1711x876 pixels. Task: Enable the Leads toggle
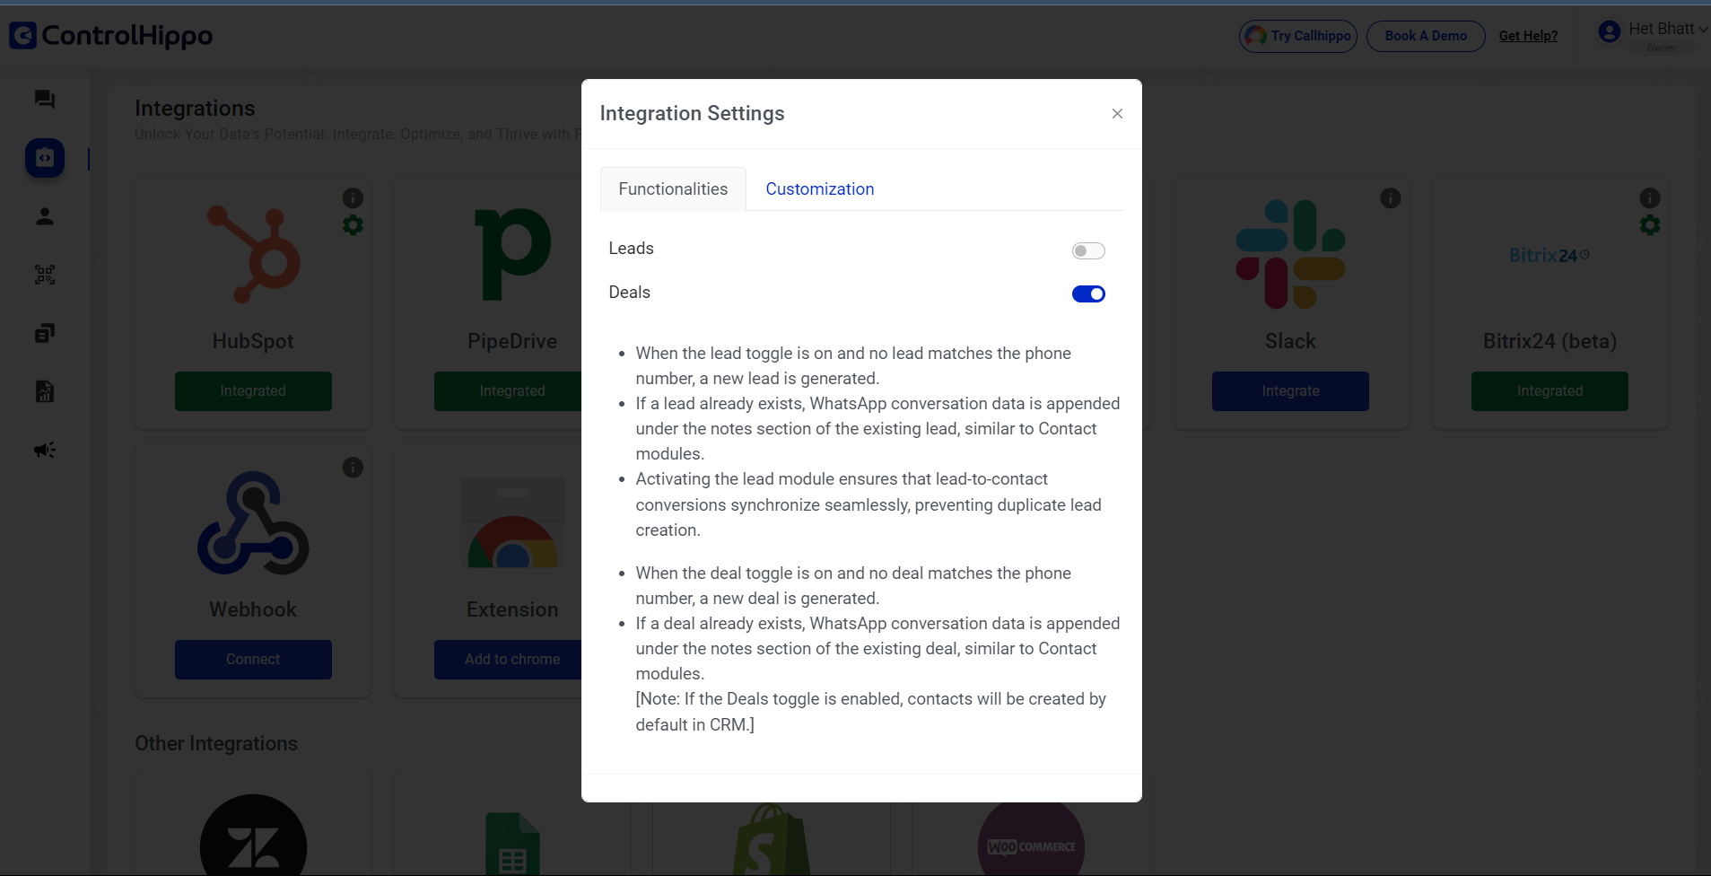click(x=1088, y=251)
